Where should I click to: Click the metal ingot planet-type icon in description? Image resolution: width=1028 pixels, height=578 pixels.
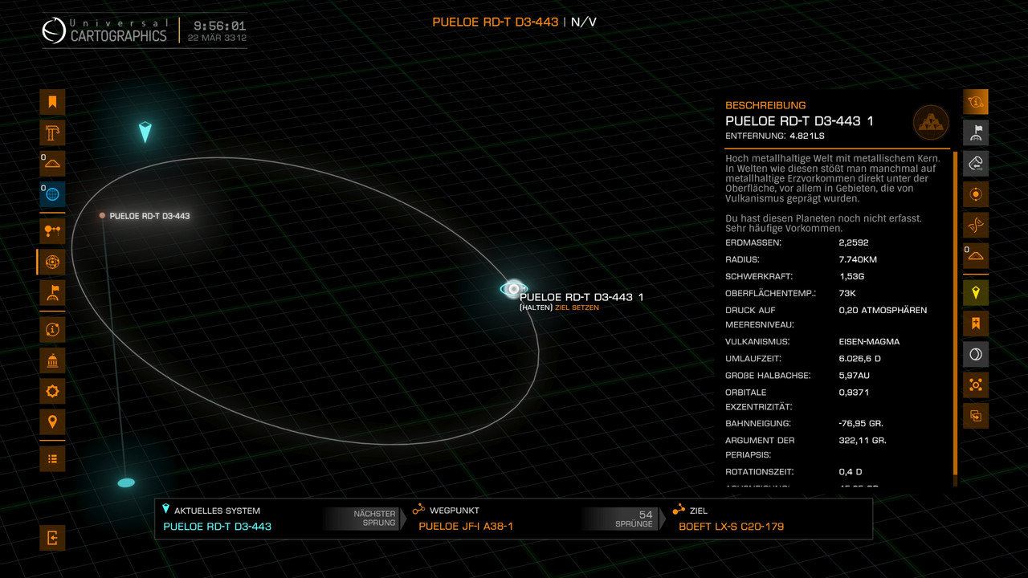[931, 123]
